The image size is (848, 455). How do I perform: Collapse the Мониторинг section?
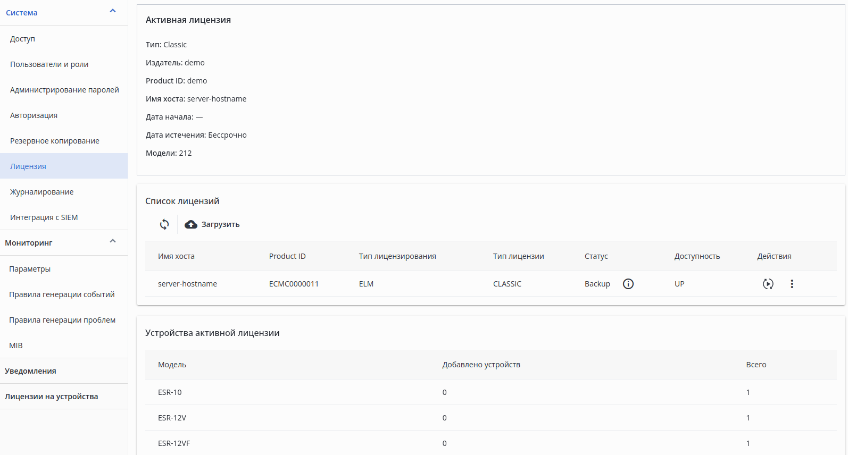click(x=113, y=241)
